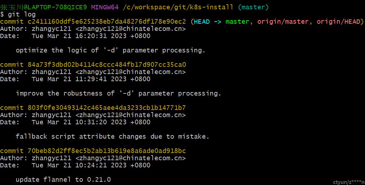365x185 pixels.
Task: Click the commit hash starting with c2411160
Action: coord(107,22)
